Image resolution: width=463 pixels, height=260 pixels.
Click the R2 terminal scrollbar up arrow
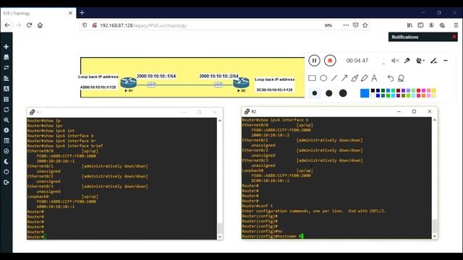(434, 120)
